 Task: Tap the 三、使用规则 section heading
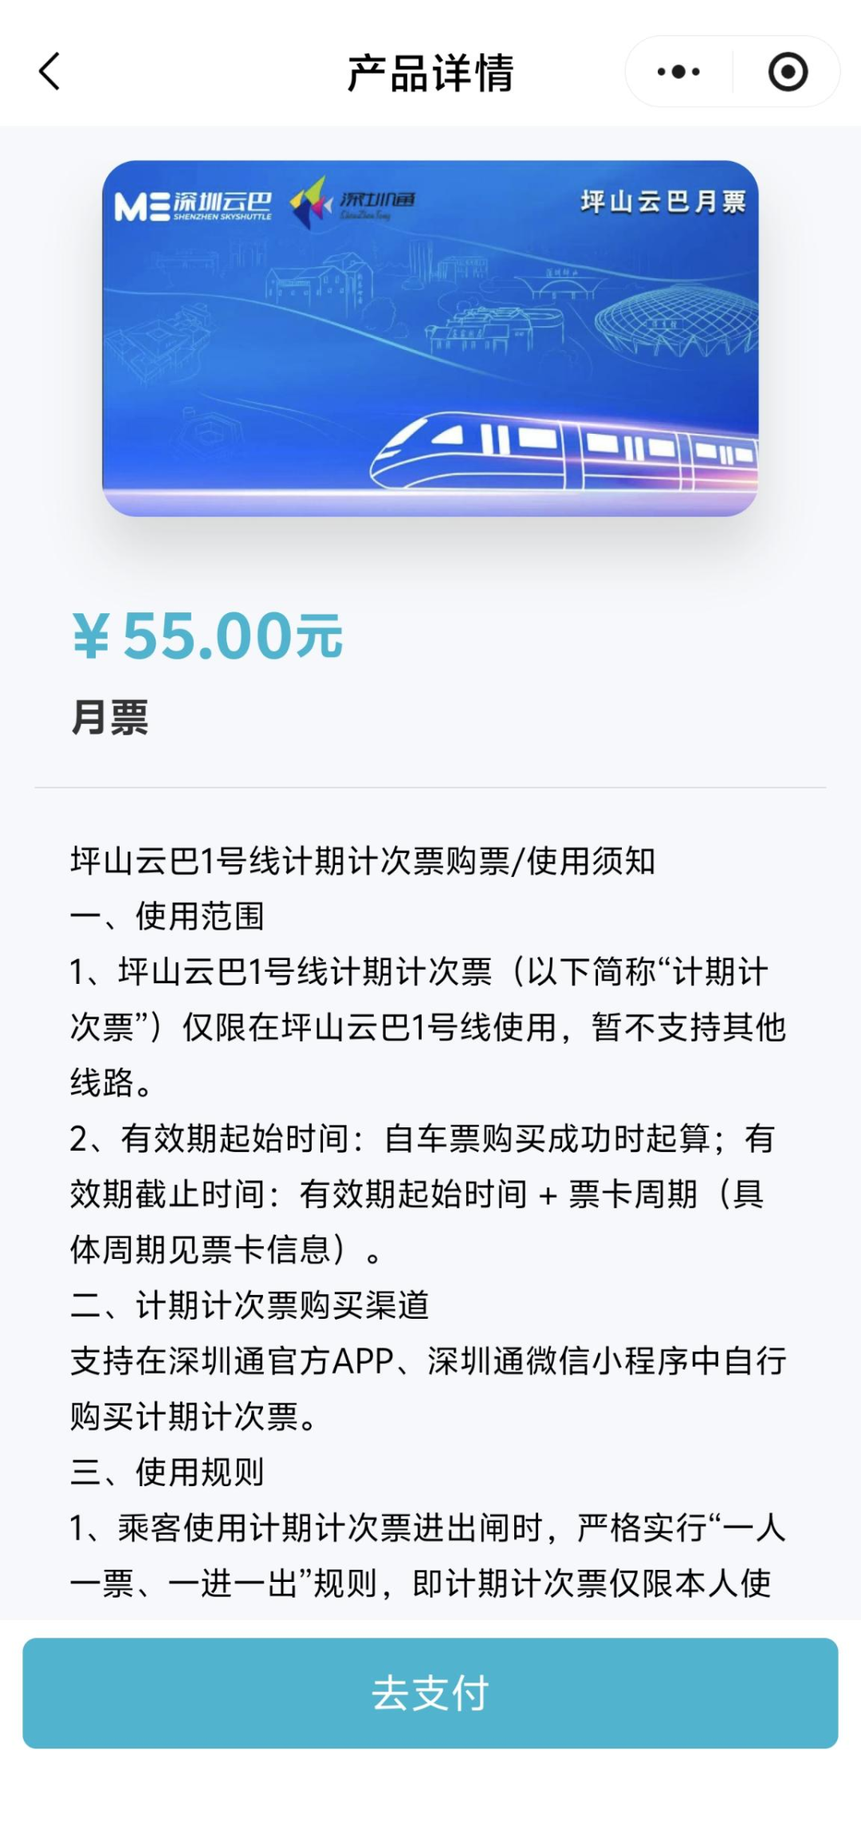(x=167, y=1472)
